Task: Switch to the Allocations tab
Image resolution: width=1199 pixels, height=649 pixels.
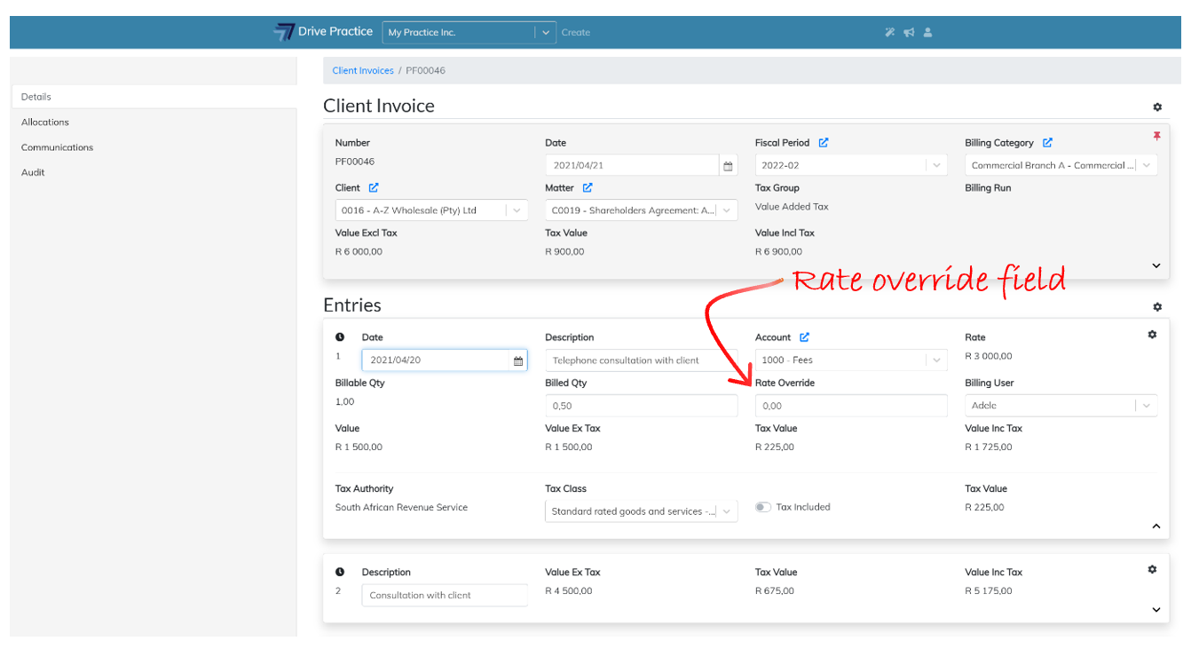Action: click(45, 123)
